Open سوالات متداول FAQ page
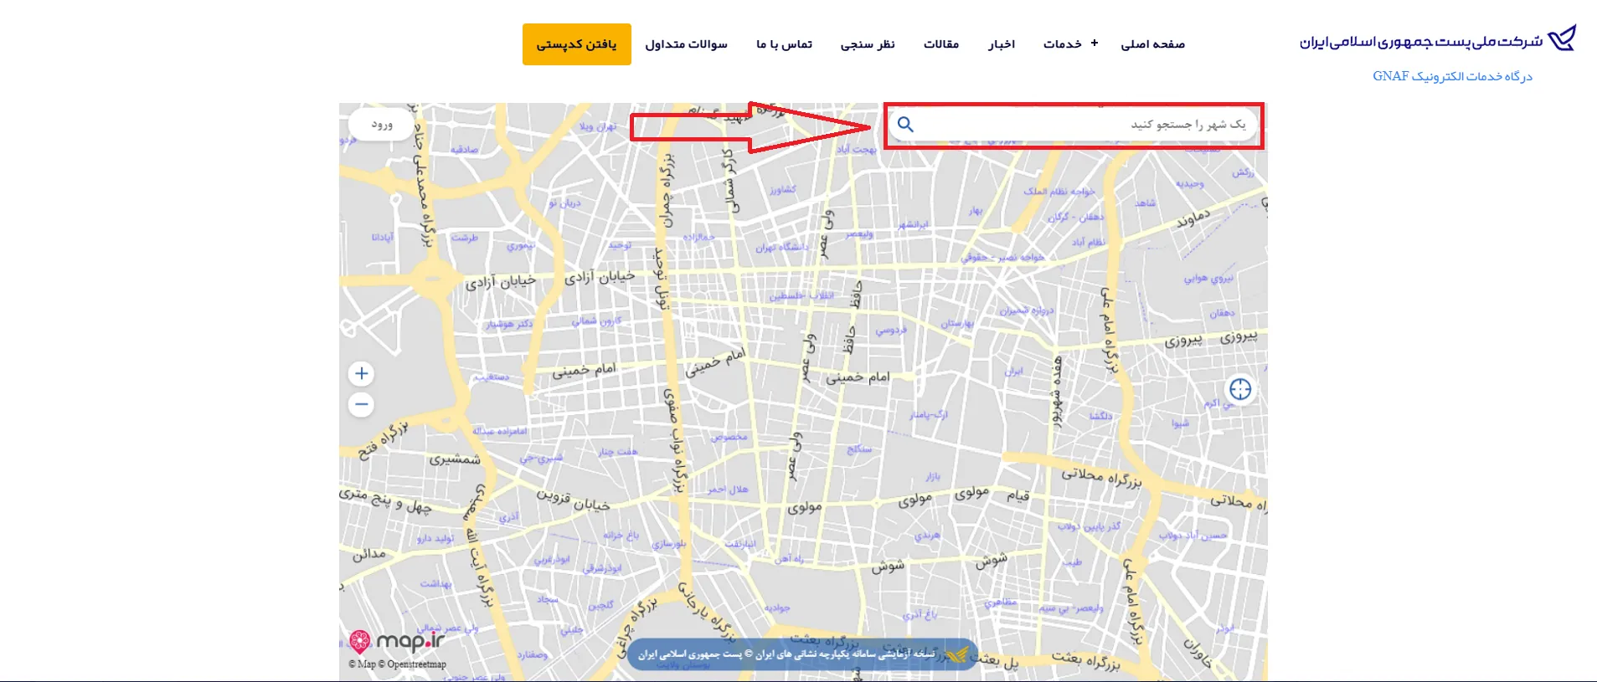 coord(686,44)
